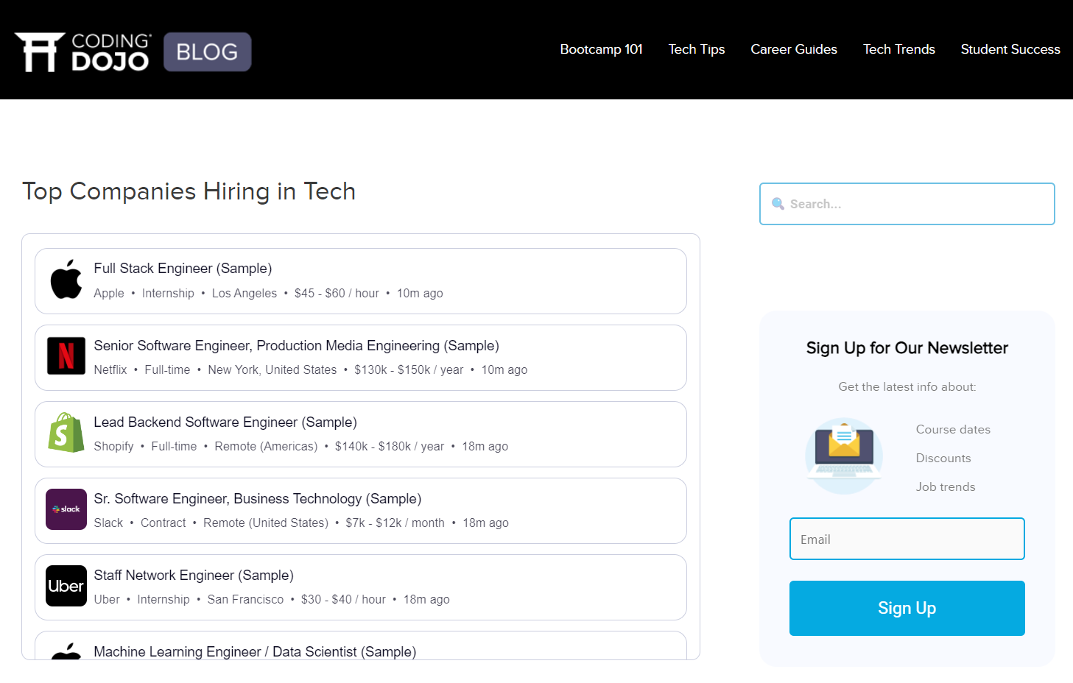Click '$45 - $60 / hour' text
The image size is (1073, 683).
[337, 293]
